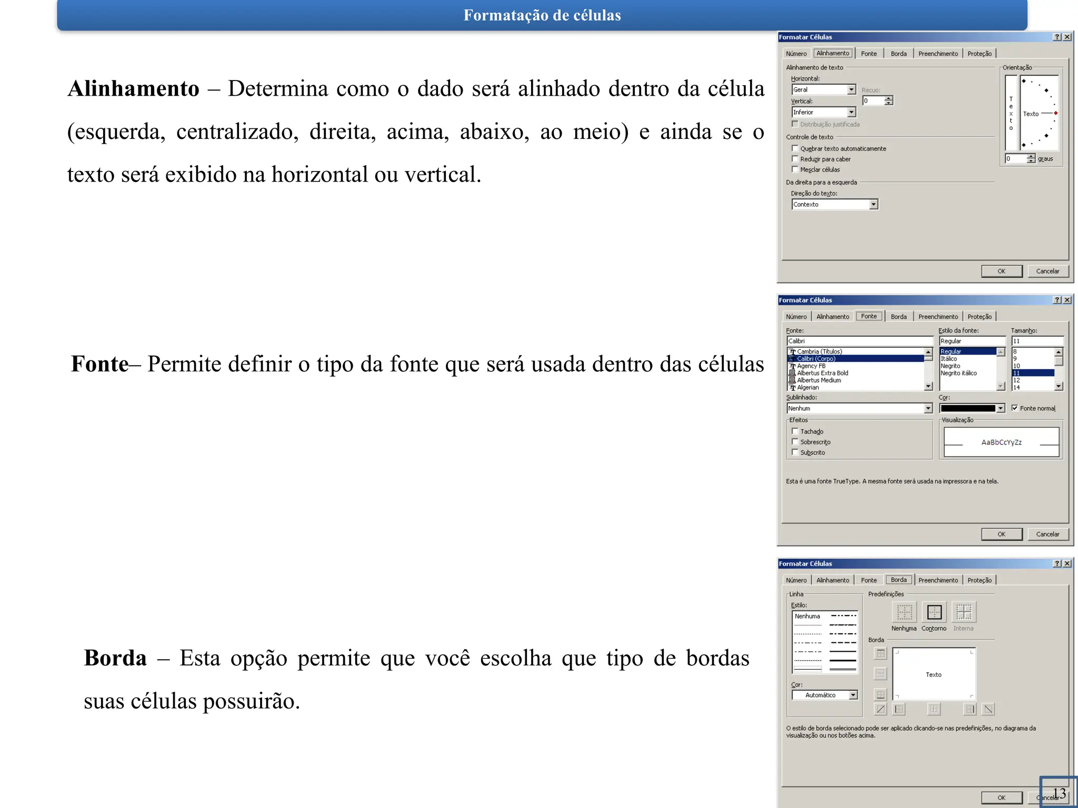Click black font color swatch
The image size is (1078, 808).
968,408
